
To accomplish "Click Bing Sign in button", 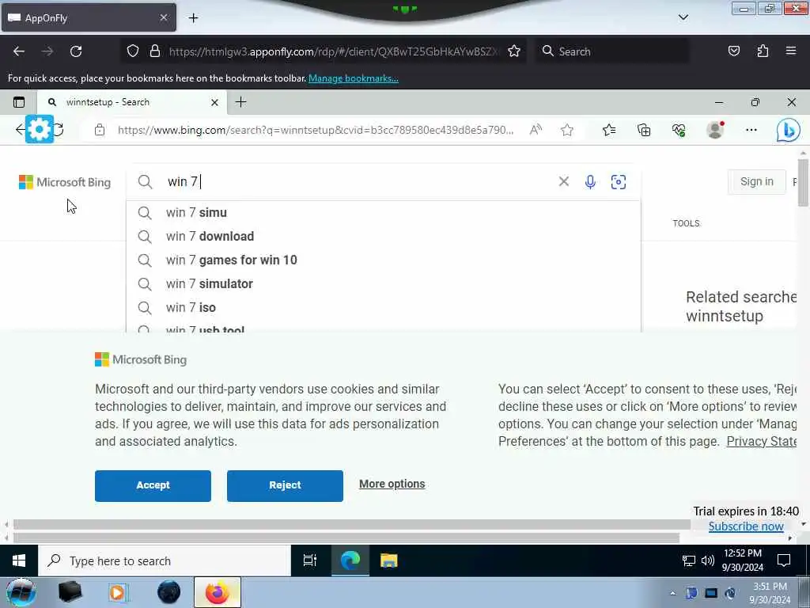I will point(757,181).
